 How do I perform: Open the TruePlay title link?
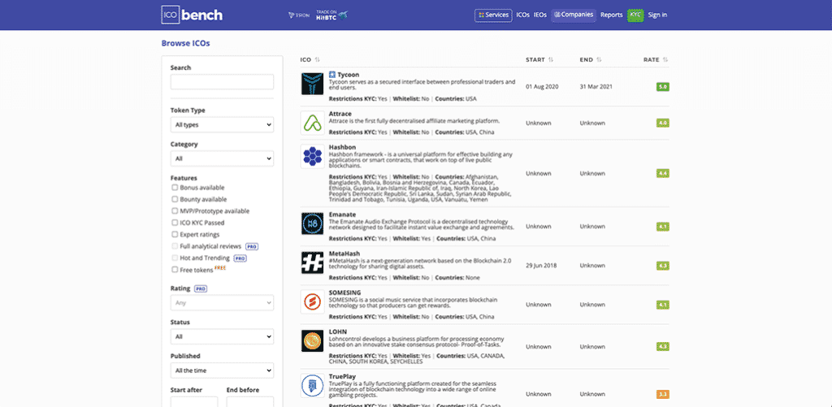pos(342,377)
